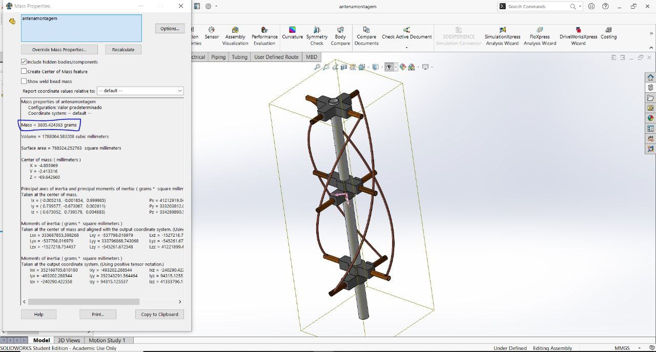This screenshot has height=352, width=656.
Task: Open the coordinate system dropdown
Action: (x=140, y=91)
